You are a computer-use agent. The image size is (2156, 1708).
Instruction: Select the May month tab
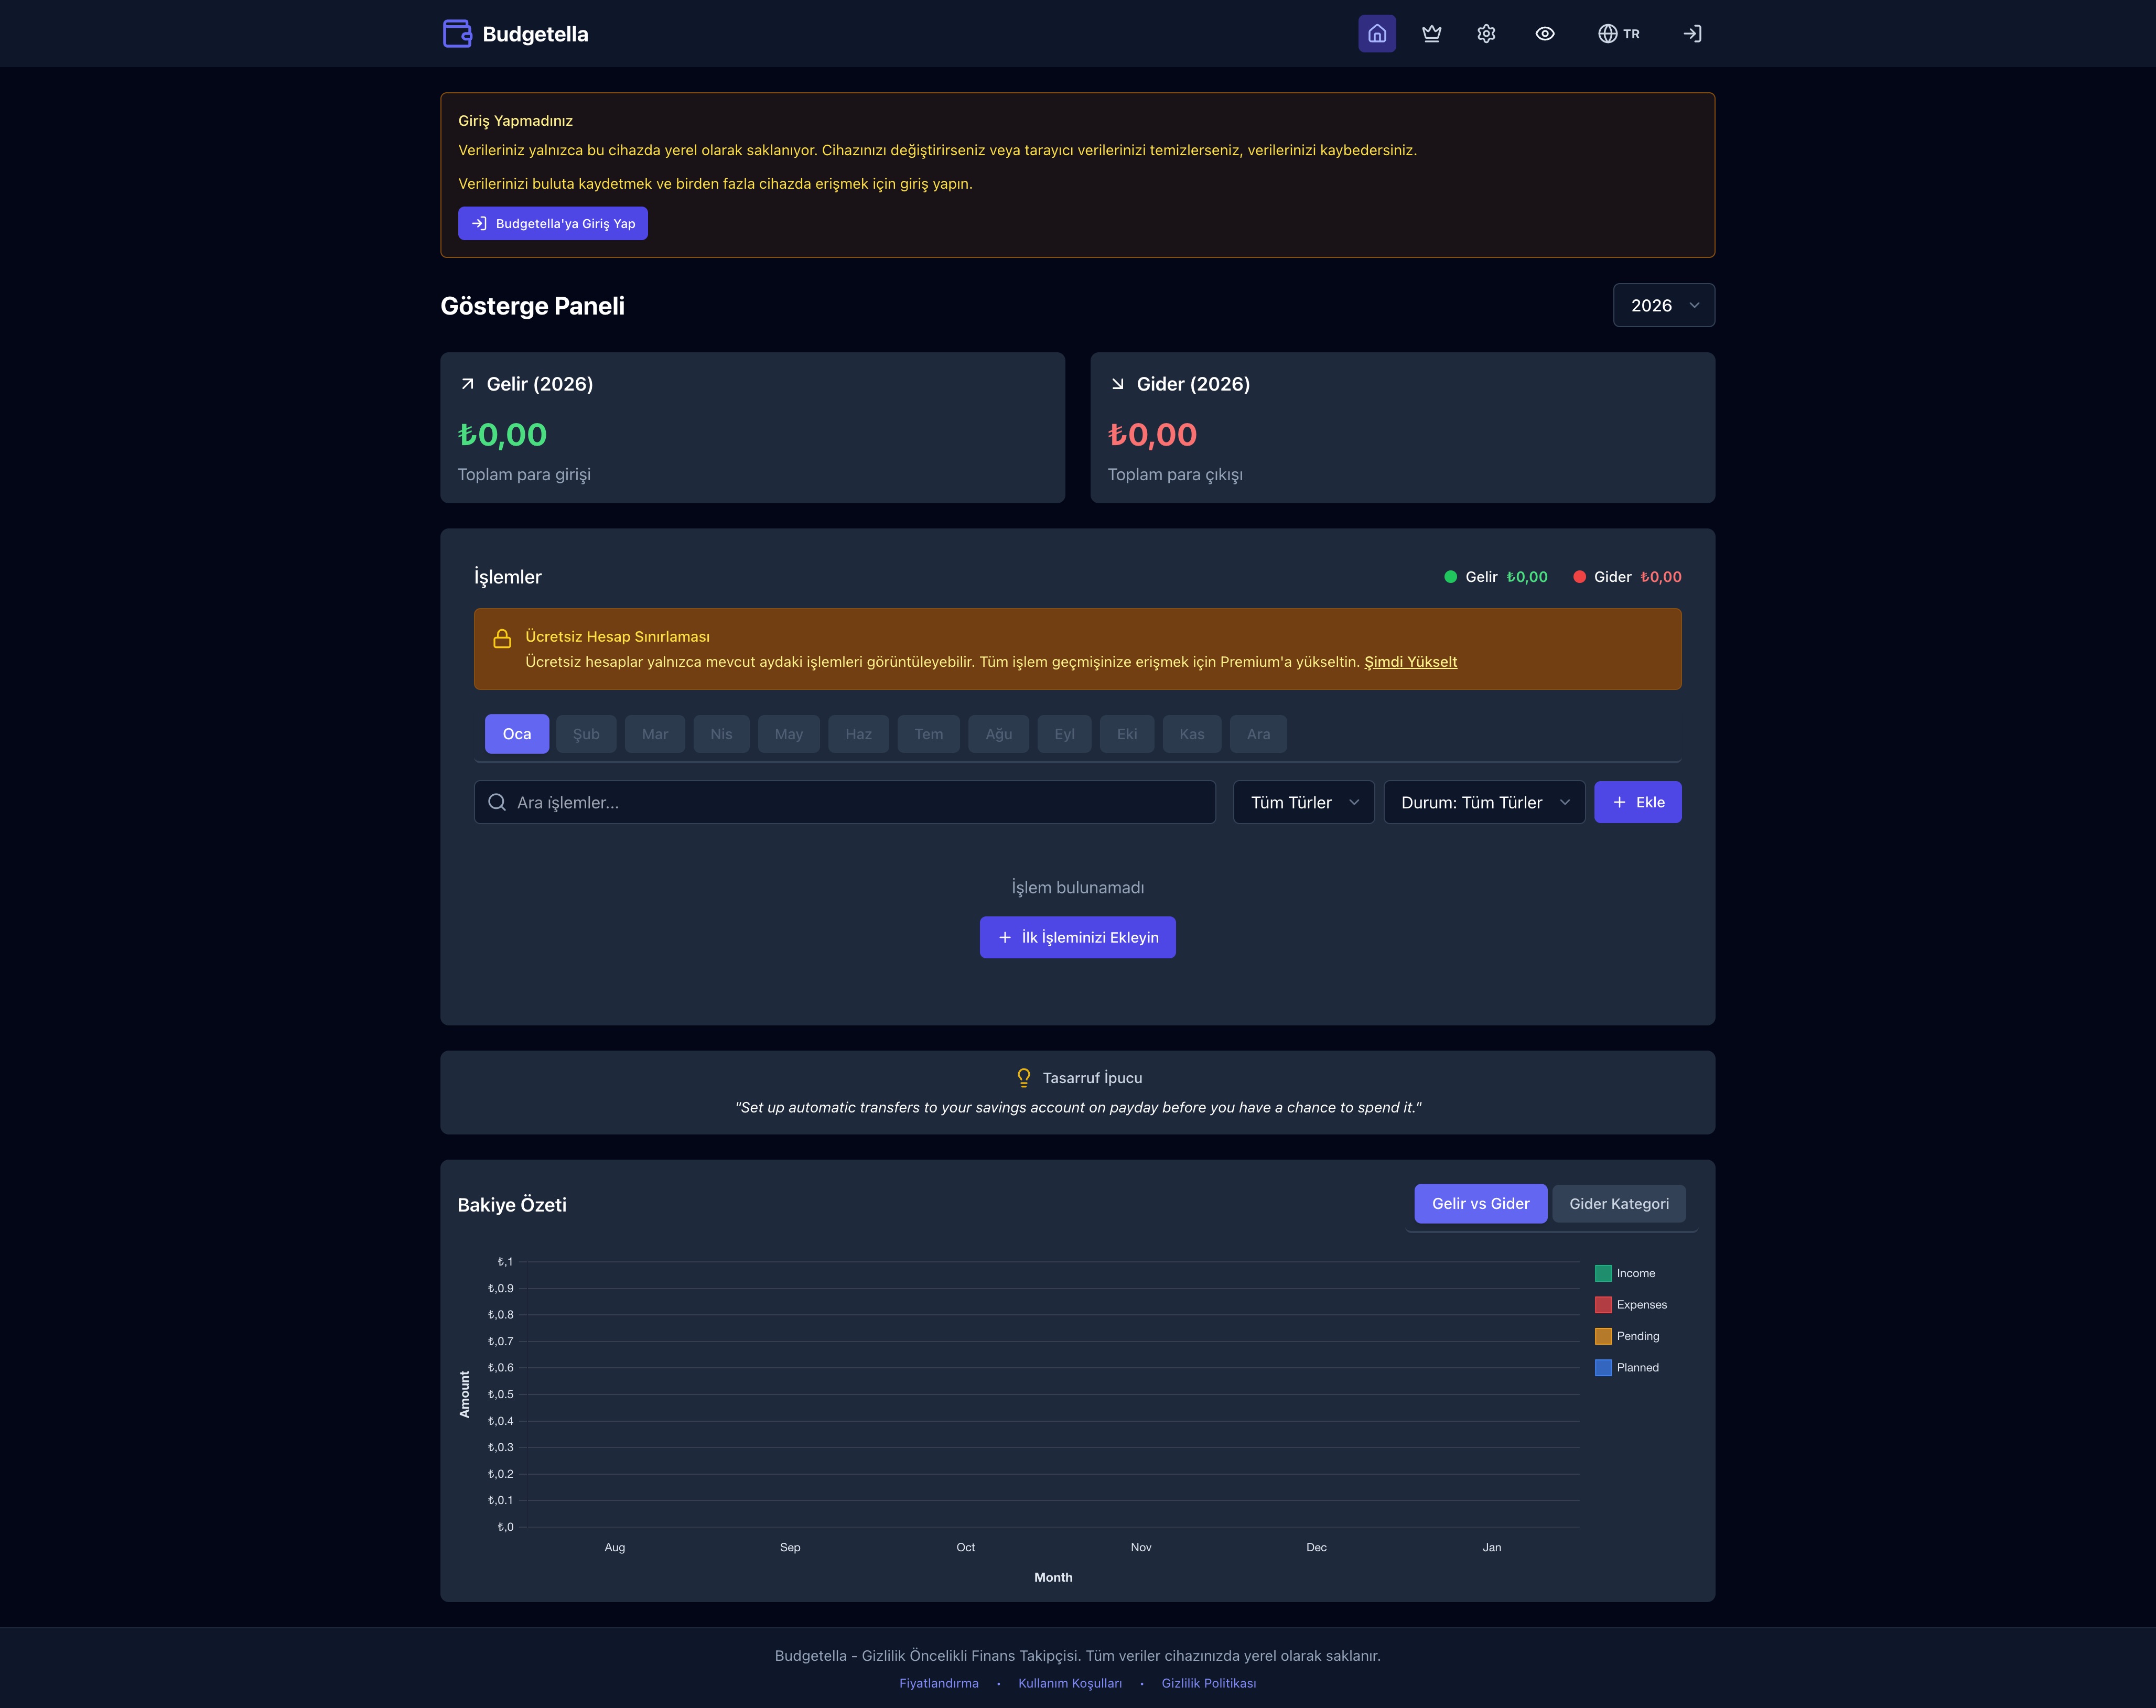pyautogui.click(x=789, y=734)
